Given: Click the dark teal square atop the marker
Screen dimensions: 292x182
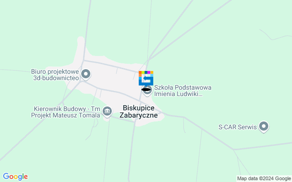Looking at the screenshot, I should point(146,72).
